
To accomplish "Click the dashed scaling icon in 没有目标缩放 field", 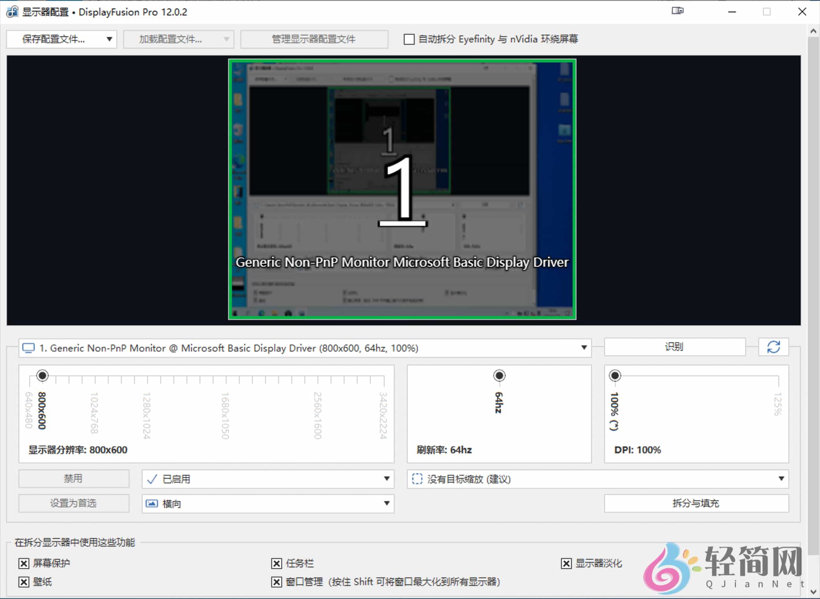I will pyautogui.click(x=417, y=479).
